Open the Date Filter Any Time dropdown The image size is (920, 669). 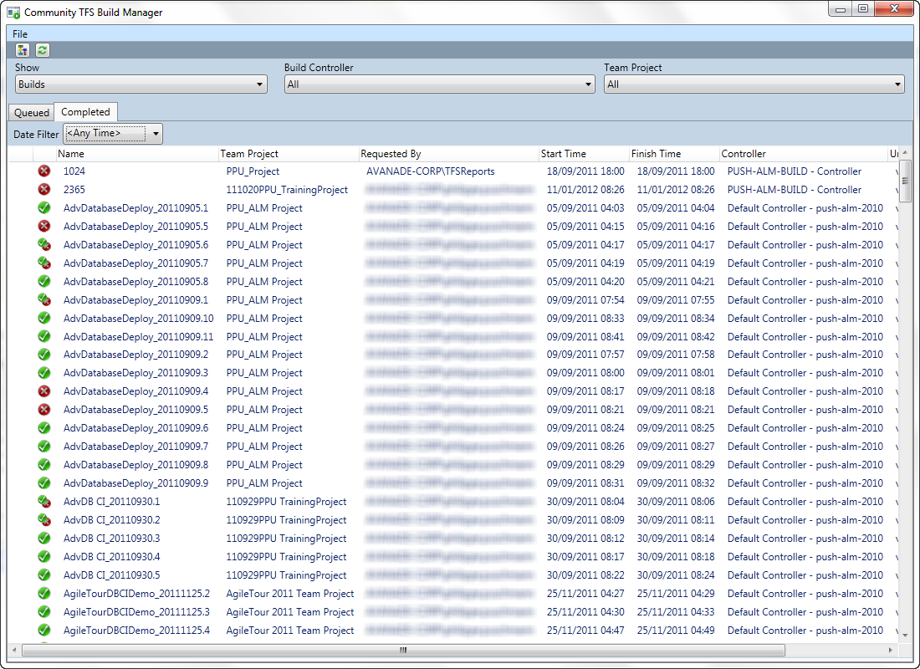(113, 133)
